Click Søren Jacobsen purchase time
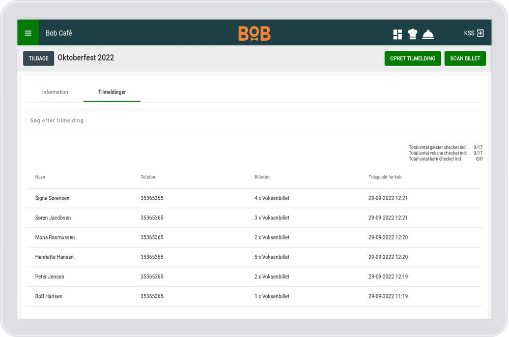Screen dimensions: 509x337 pyautogui.click(x=388, y=218)
